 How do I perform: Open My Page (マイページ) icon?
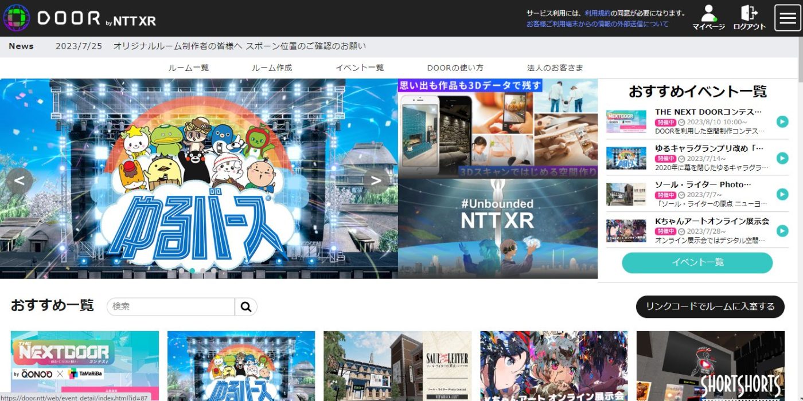(x=708, y=18)
